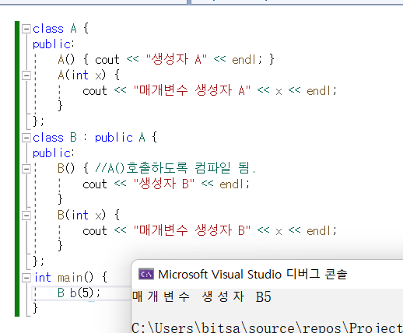Collapse the class B code block

[26, 138]
